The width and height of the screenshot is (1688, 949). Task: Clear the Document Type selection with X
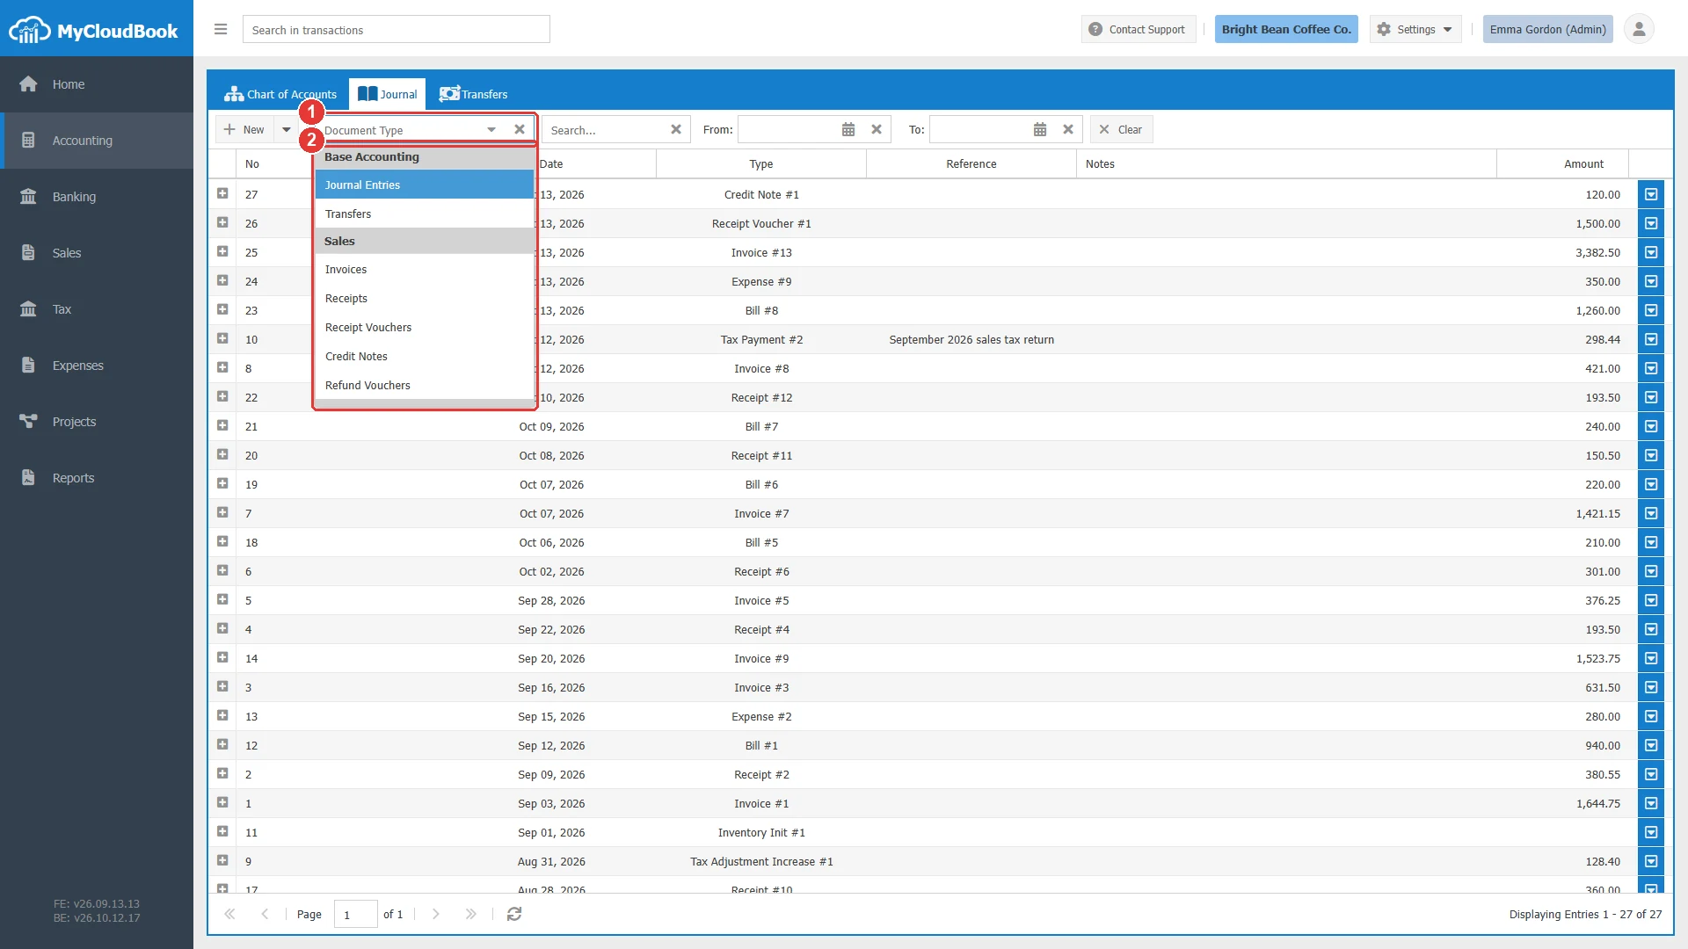coord(520,129)
